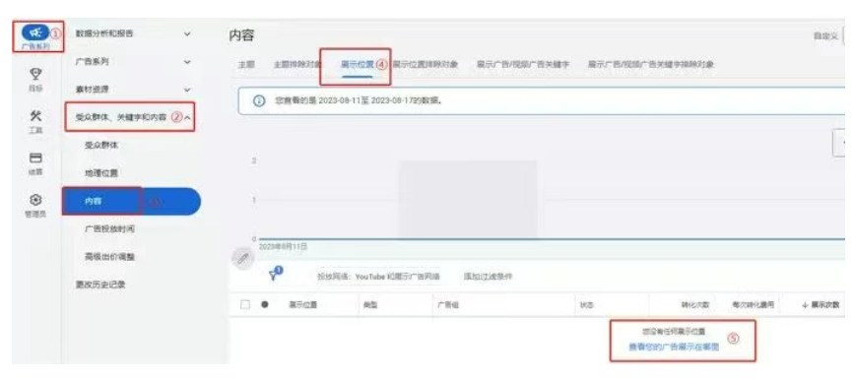Sort by the 展示次数 column header
This screenshot has height=379, width=852.
point(820,305)
